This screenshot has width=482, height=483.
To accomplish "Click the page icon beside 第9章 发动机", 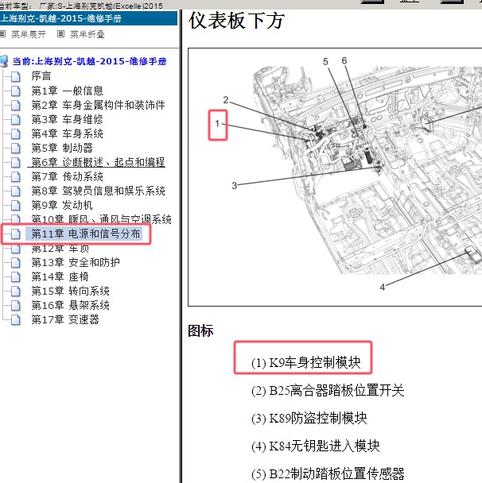I will pyautogui.click(x=16, y=206).
